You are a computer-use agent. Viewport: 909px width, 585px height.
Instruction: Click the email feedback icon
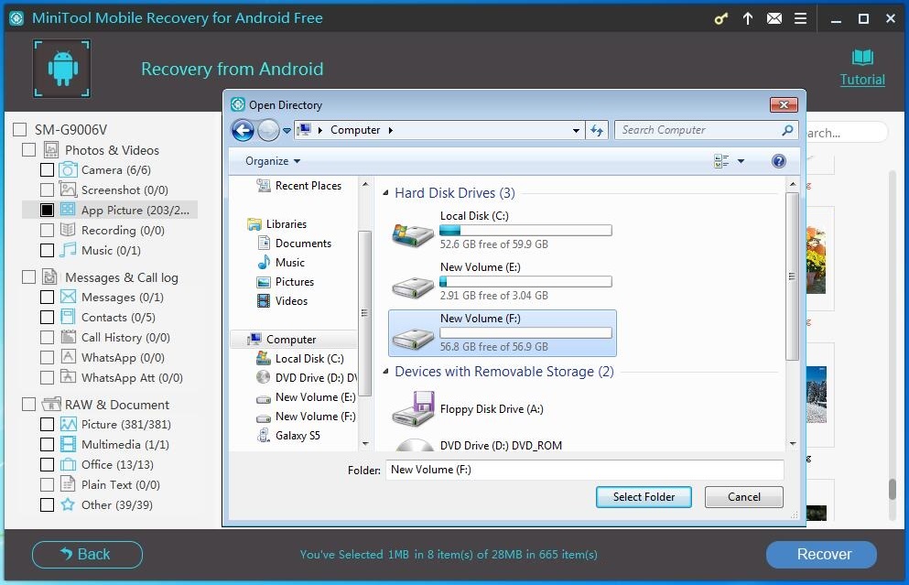pyautogui.click(x=774, y=17)
